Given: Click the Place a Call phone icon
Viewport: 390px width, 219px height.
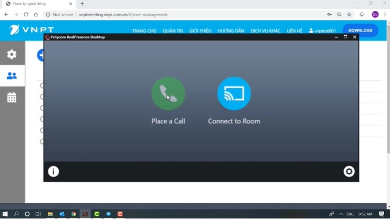Looking at the screenshot, I should pyautogui.click(x=168, y=94).
